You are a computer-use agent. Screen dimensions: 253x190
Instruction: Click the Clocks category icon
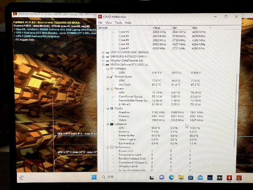pos(112,108)
